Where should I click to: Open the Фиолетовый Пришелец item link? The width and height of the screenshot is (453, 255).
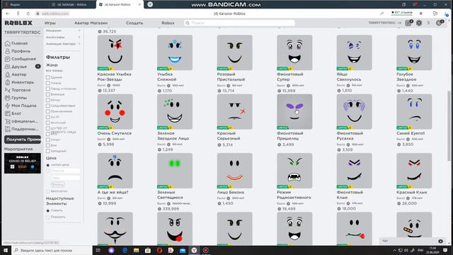pyautogui.click(x=289, y=136)
